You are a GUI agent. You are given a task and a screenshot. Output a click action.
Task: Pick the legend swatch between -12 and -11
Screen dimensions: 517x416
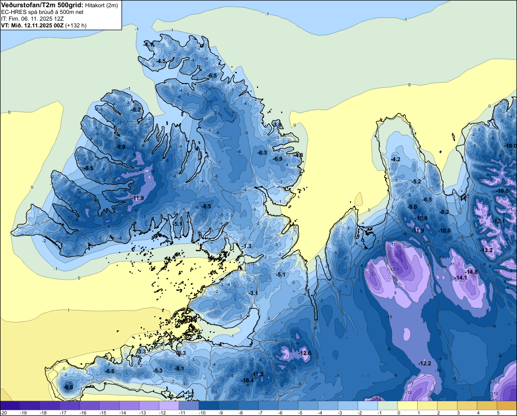tap(169, 405)
